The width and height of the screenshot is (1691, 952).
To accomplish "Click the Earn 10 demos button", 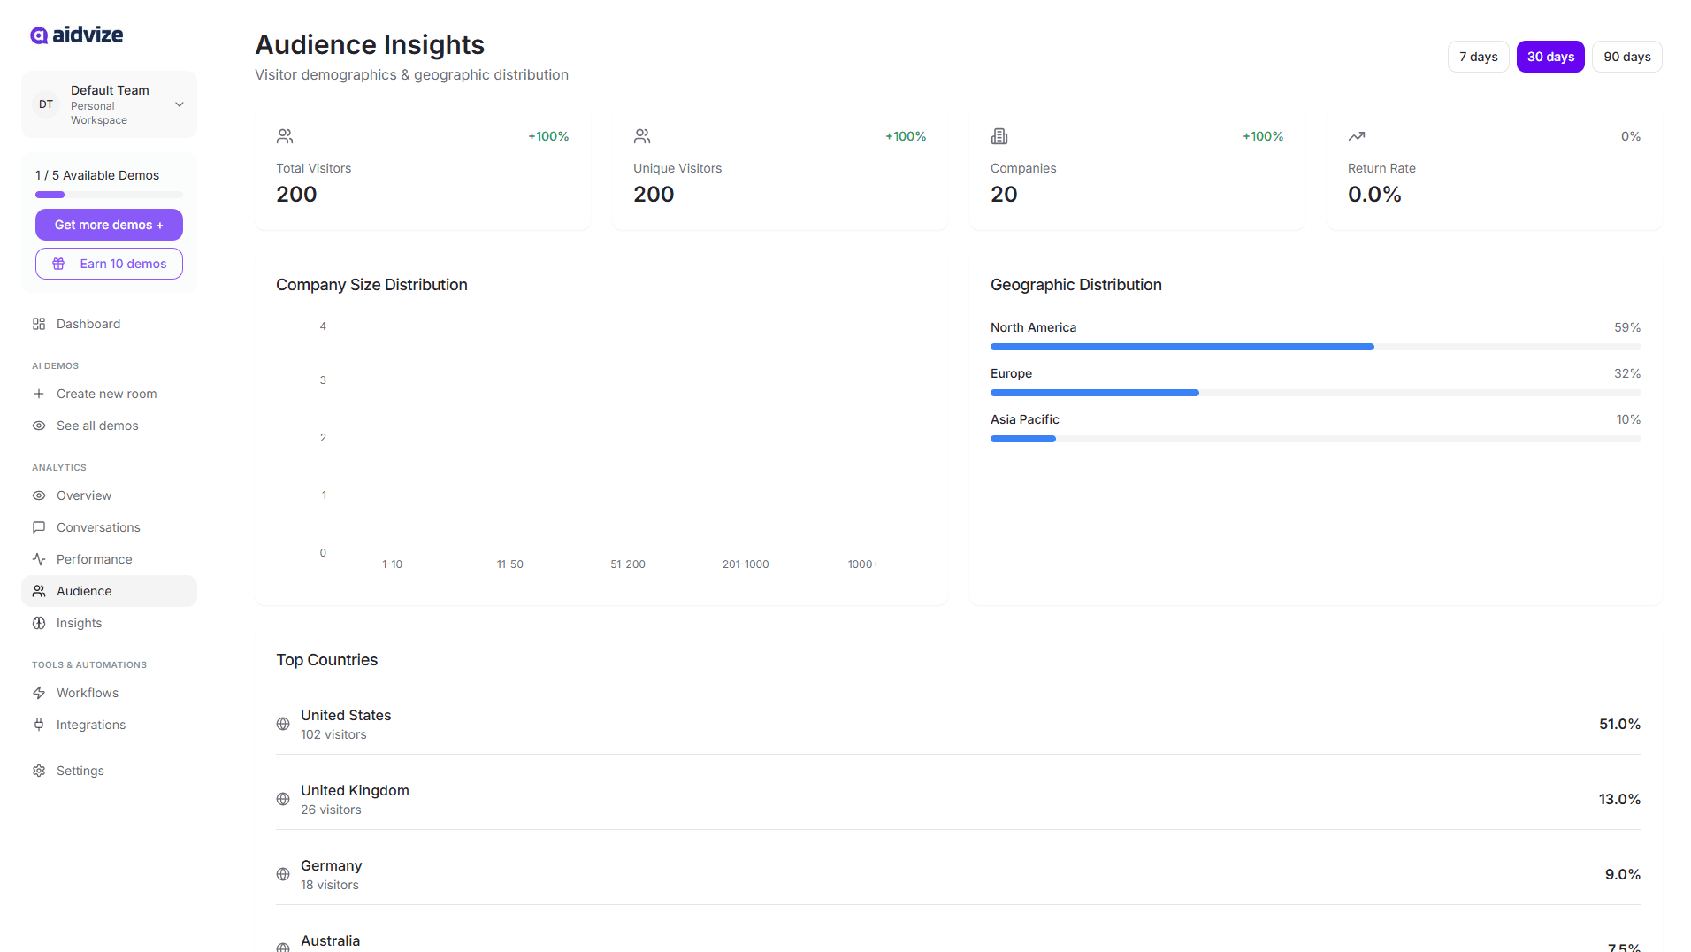I will pyautogui.click(x=109, y=264).
